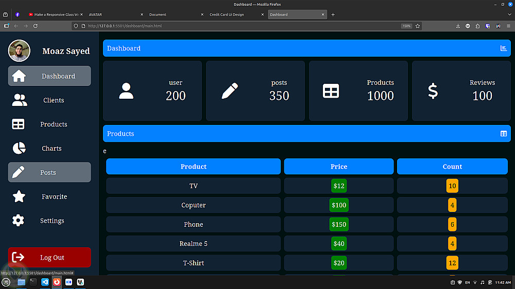This screenshot has height=289, width=515.
Task: Click the Settings gear icon in sidebar
Action: pos(19,221)
